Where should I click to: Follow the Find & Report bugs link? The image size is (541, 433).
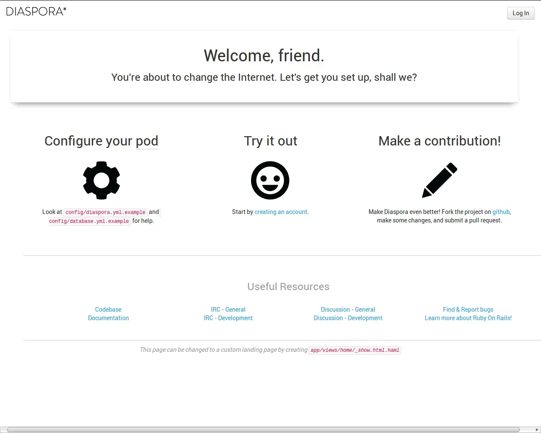(468, 310)
